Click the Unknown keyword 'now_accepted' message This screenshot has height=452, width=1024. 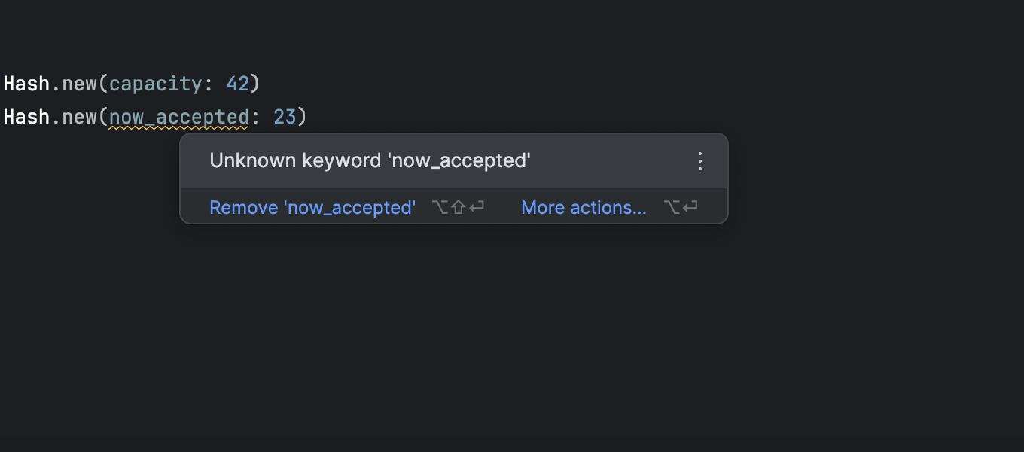tap(370, 161)
